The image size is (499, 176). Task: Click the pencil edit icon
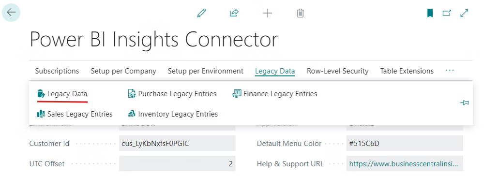(201, 13)
